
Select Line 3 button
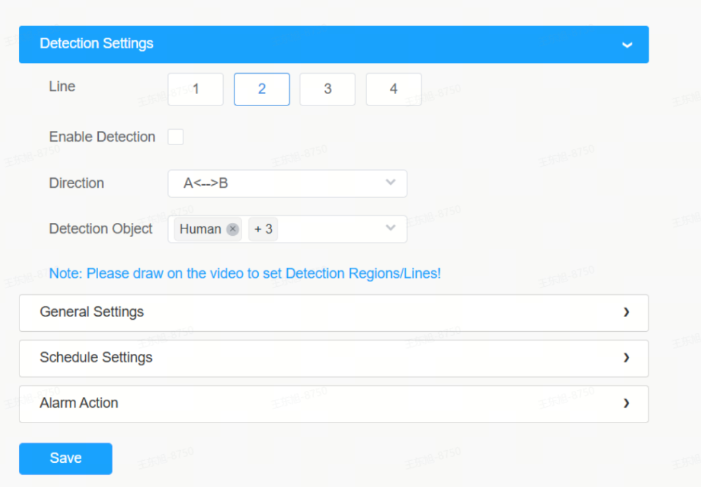(x=327, y=89)
